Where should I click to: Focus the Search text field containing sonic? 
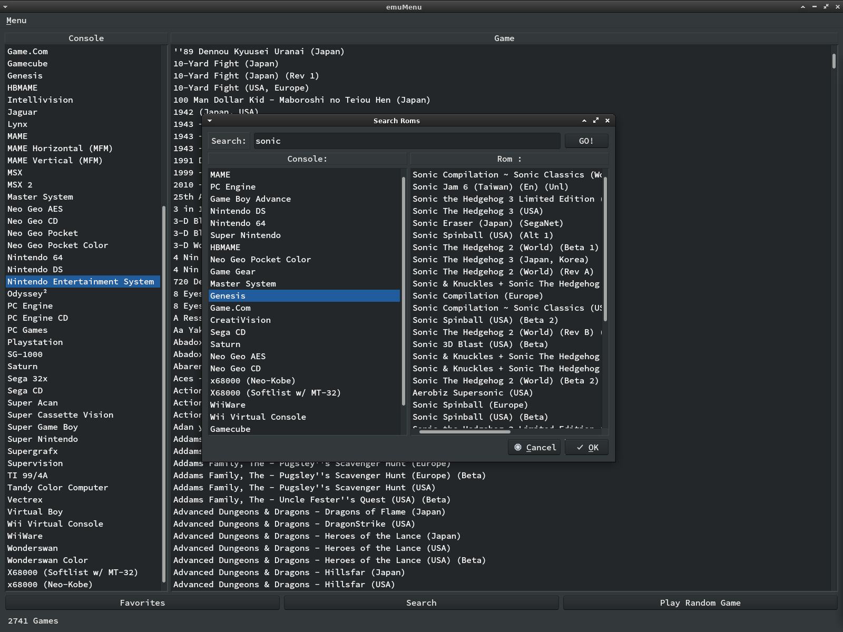[407, 141]
